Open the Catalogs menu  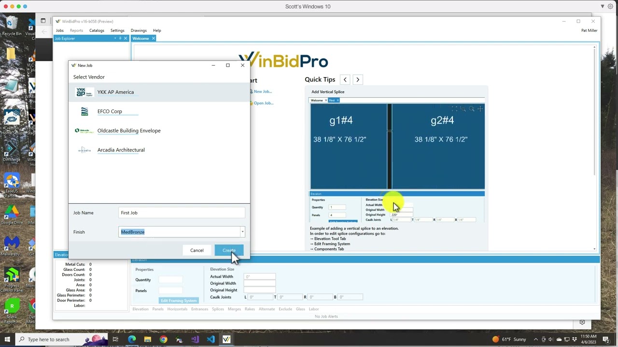[x=97, y=30]
